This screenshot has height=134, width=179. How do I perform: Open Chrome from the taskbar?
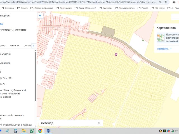[x=40, y=131]
